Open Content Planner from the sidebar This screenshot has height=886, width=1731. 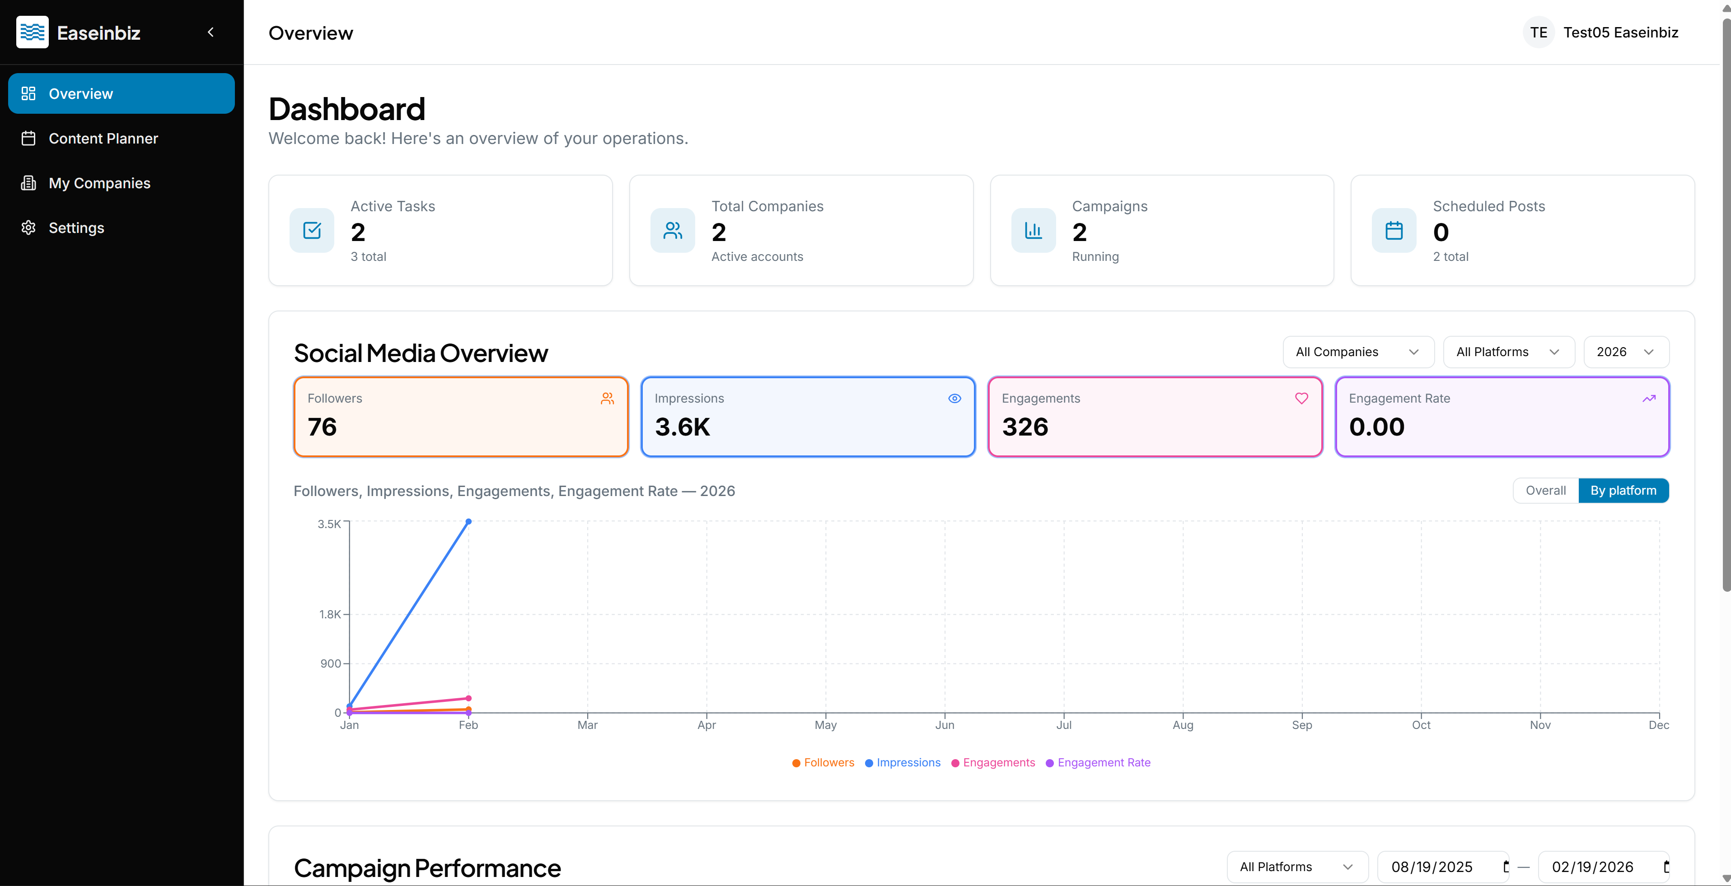pos(103,138)
